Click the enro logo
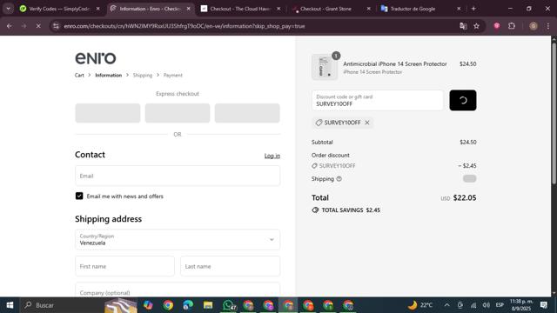 [x=96, y=58]
